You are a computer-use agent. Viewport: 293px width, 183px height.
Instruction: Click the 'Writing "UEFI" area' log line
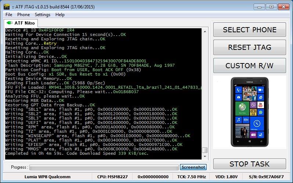point(91,122)
